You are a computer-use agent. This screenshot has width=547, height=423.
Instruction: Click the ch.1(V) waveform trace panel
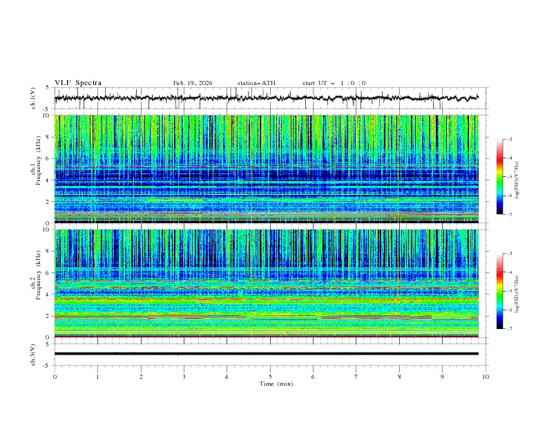click(270, 98)
